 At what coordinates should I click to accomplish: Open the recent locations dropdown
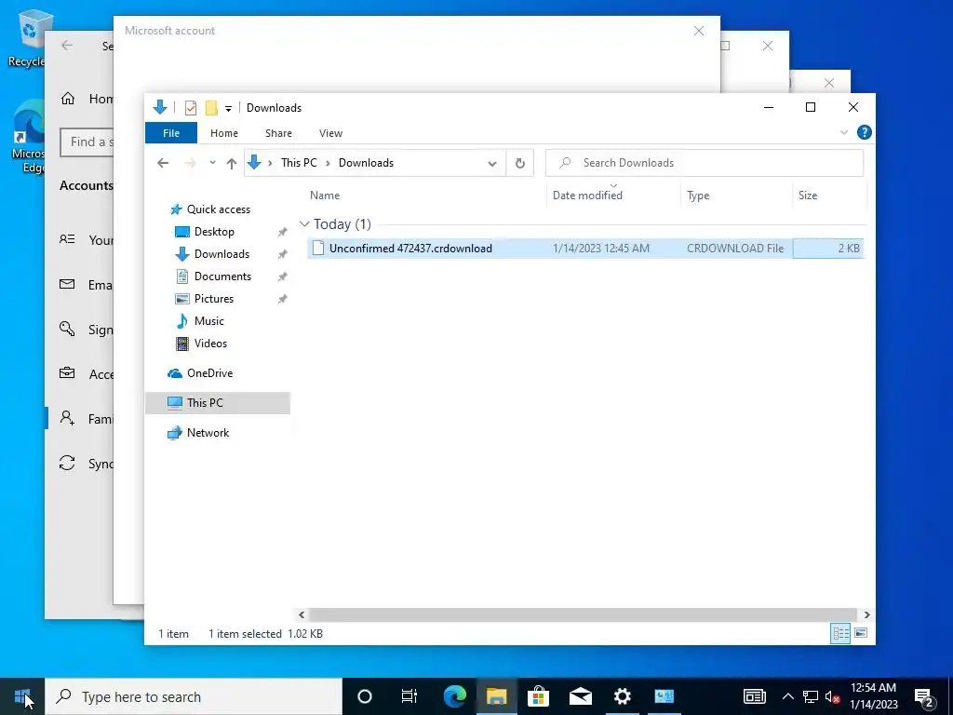tap(212, 163)
